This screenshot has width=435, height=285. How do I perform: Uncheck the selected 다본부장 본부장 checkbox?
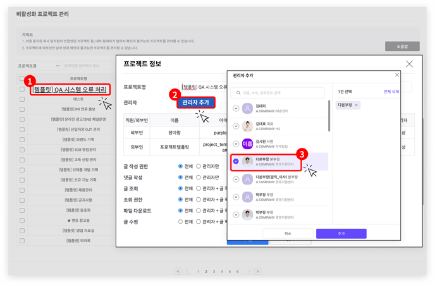(x=236, y=161)
